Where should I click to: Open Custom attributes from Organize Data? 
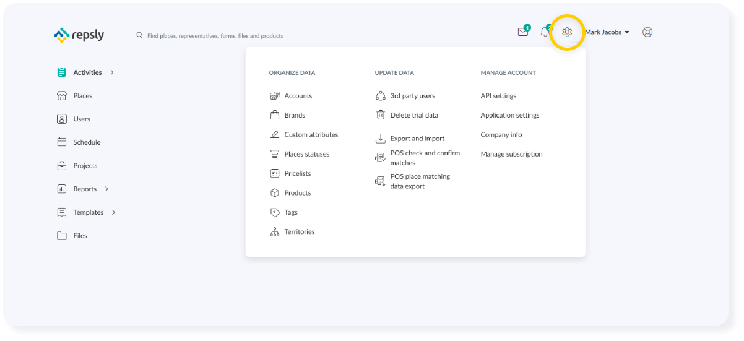coord(311,135)
